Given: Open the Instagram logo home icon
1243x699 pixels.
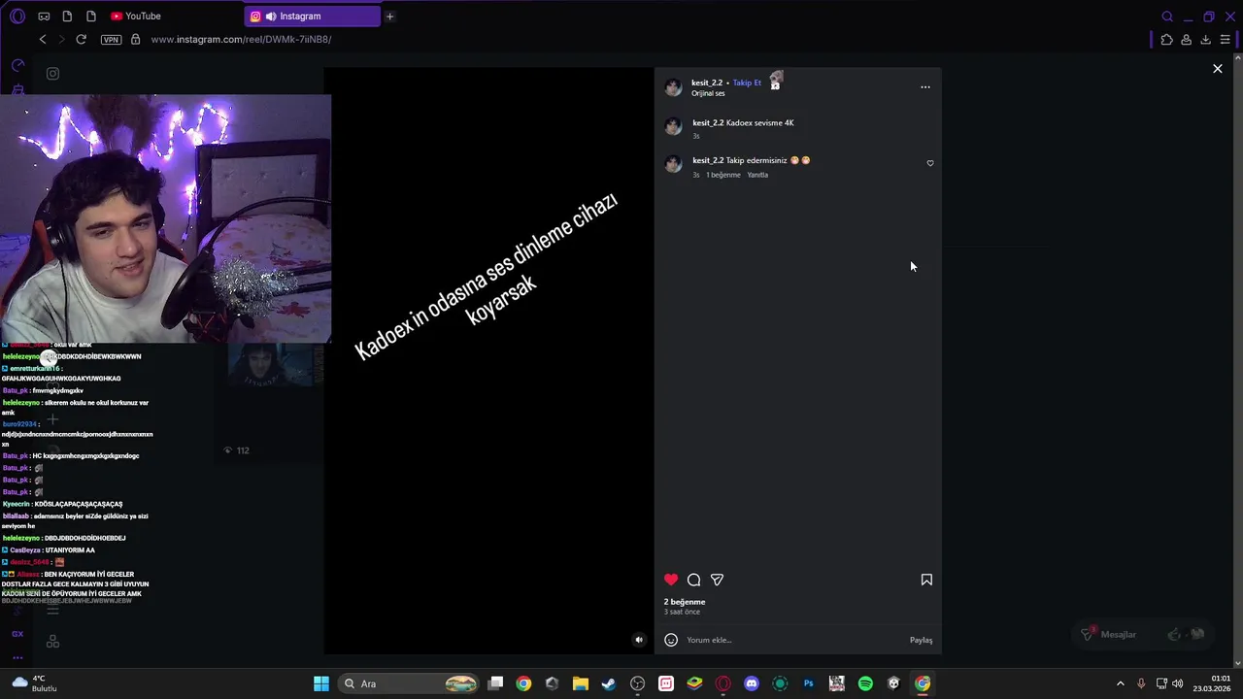Looking at the screenshot, I should pos(52,73).
